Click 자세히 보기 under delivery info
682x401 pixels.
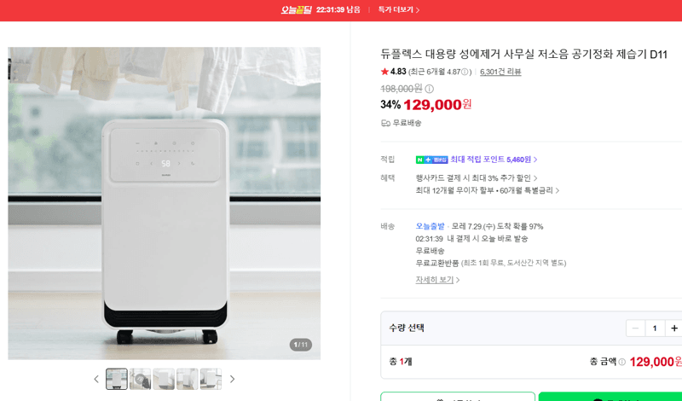point(437,280)
